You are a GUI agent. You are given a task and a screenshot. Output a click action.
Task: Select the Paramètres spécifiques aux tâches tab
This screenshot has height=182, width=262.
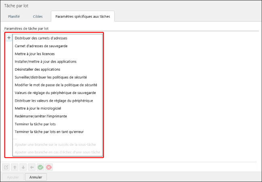83,17
